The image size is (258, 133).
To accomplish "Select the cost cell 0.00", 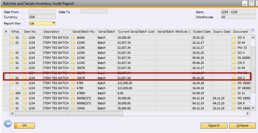I will [x=137, y=93].
